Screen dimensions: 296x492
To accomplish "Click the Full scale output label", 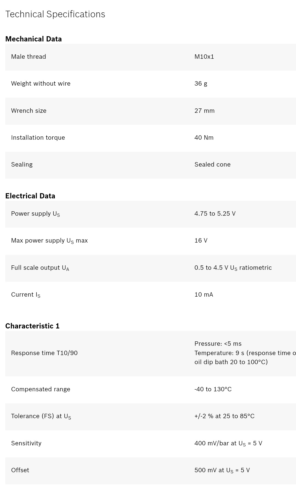I will [x=40, y=268].
